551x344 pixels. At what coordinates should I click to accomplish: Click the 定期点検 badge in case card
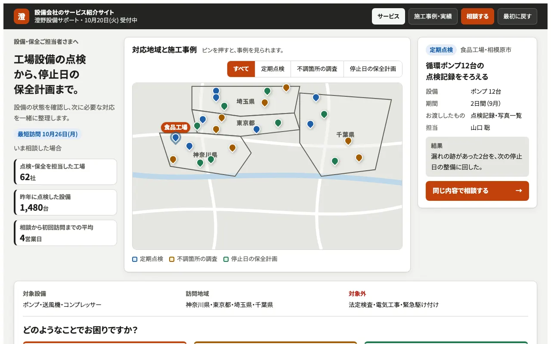(441, 50)
